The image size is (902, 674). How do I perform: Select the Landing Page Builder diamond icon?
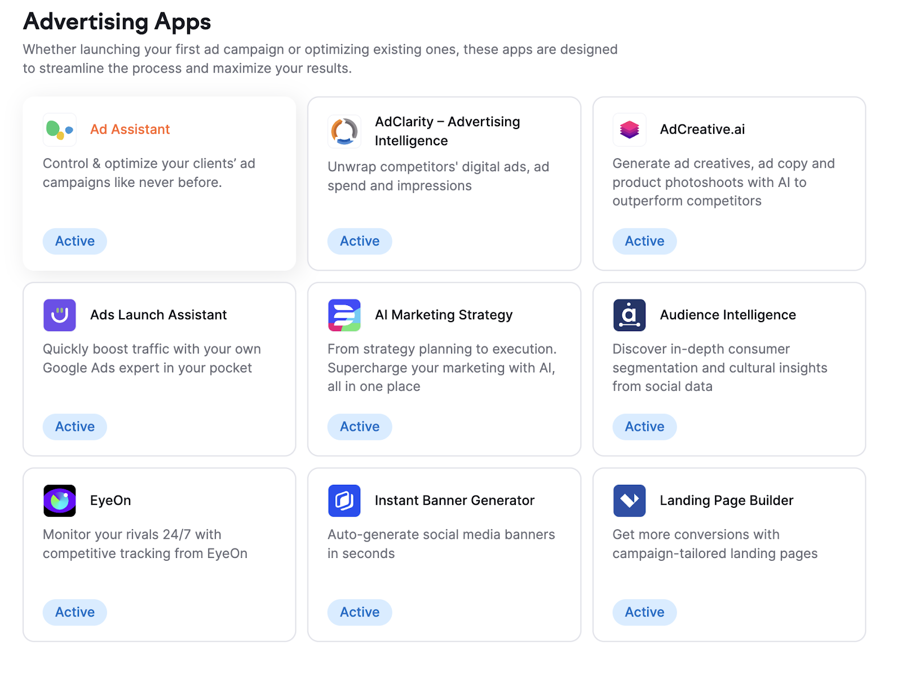[629, 500]
